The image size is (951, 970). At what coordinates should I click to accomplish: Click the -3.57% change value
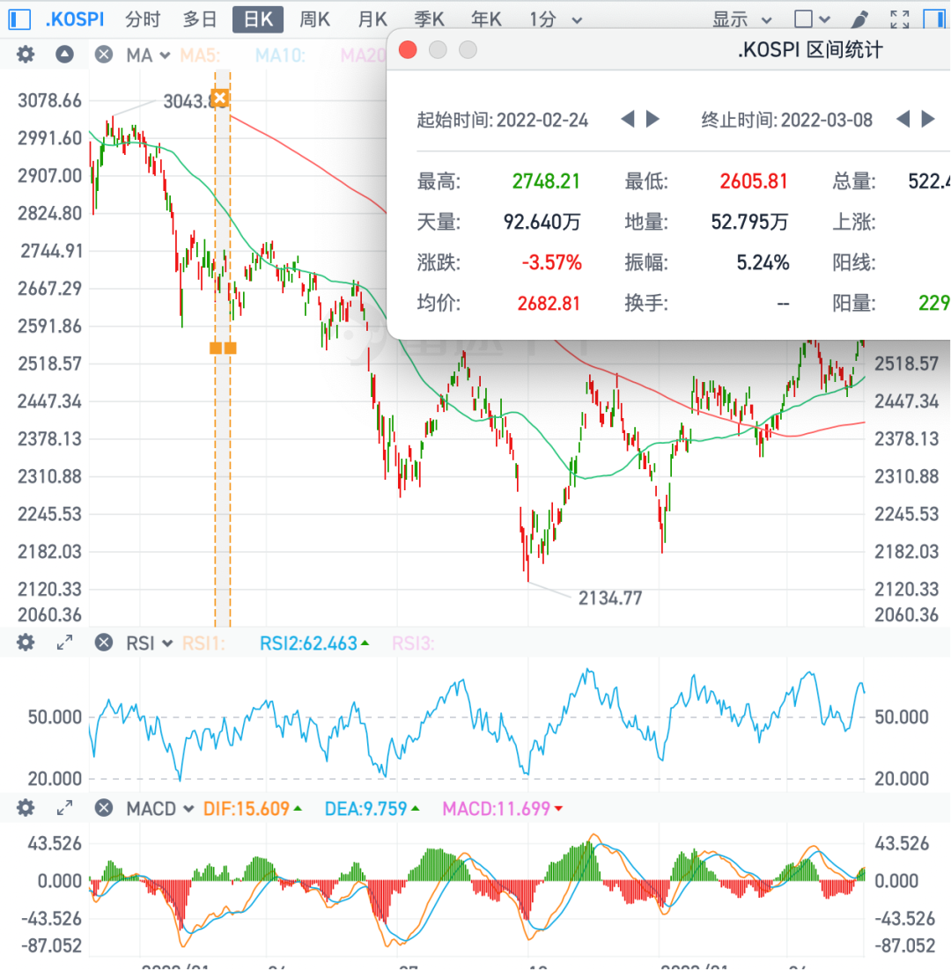(551, 263)
